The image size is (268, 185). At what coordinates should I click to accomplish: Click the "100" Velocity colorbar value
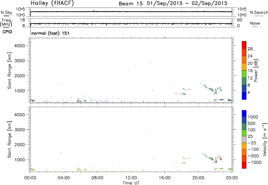252,130
